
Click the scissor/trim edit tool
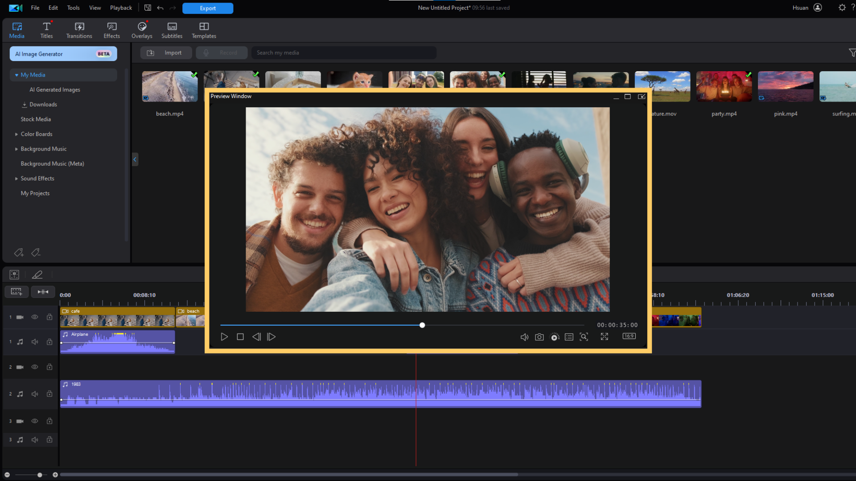[x=37, y=274]
